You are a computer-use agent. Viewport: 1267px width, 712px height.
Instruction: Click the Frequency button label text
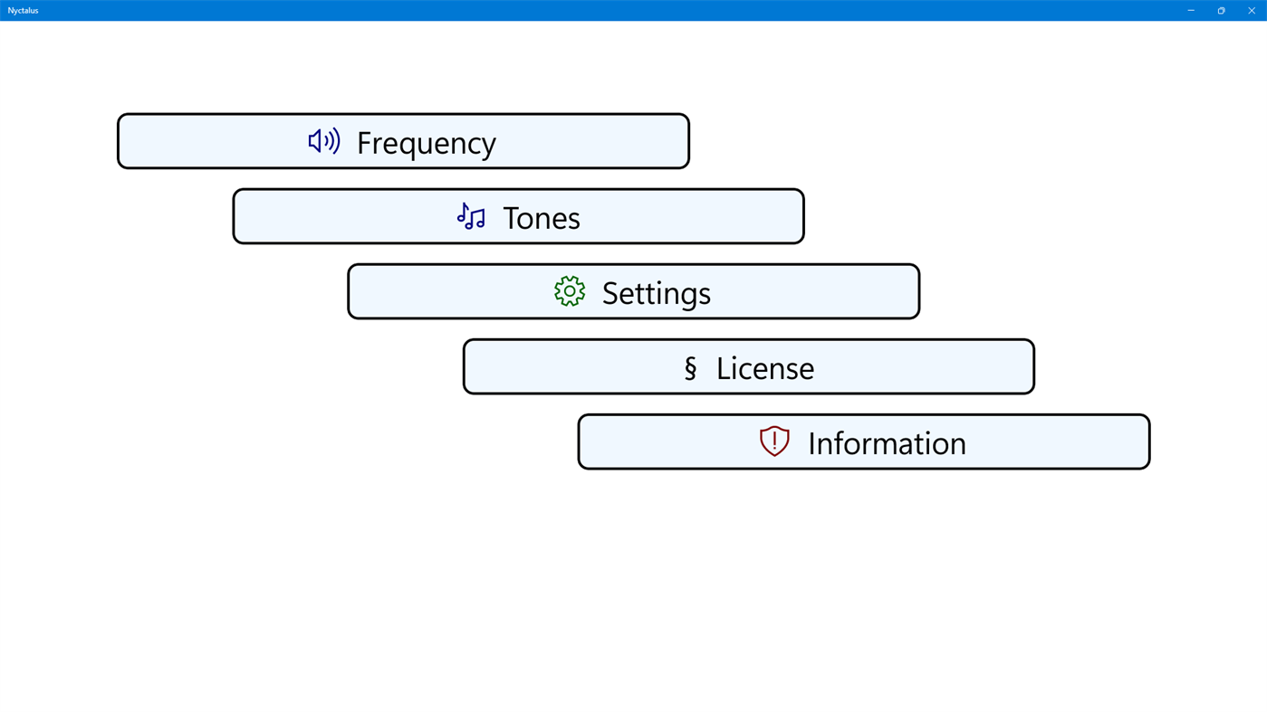(x=426, y=140)
